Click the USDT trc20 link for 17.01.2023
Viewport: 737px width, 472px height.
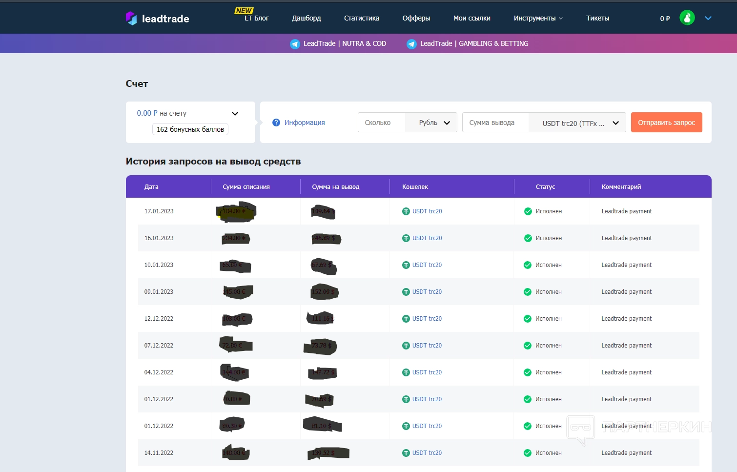click(x=427, y=211)
